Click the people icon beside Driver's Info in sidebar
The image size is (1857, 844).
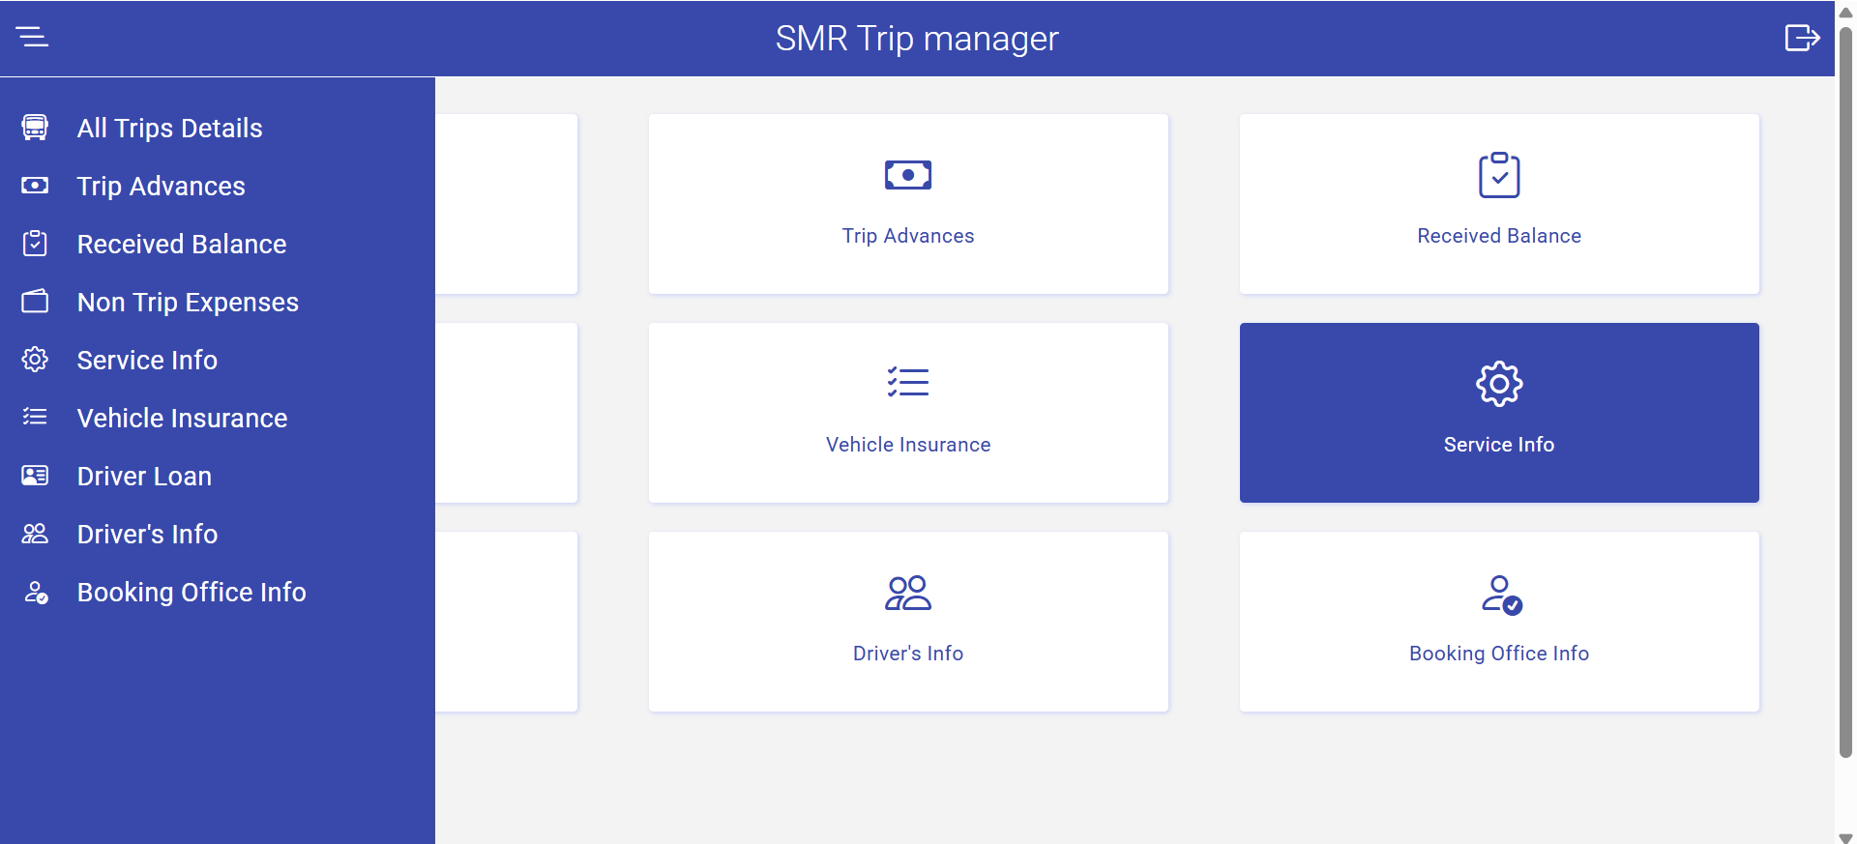[x=35, y=534]
